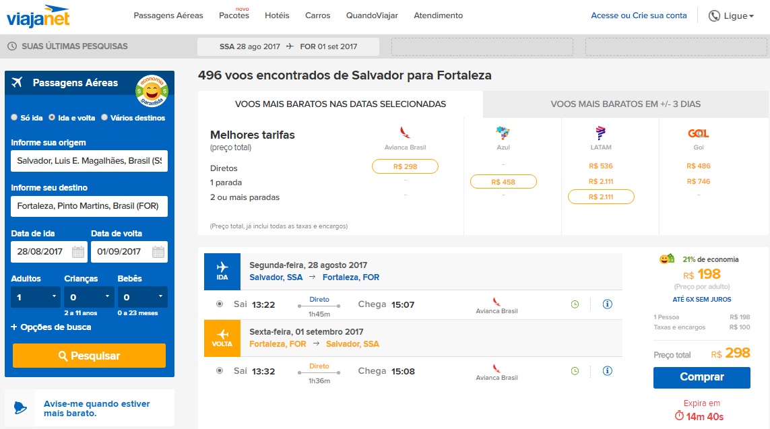Image resolution: width=770 pixels, height=429 pixels.
Task: Open the Bebês dropdown
Action: point(142,297)
